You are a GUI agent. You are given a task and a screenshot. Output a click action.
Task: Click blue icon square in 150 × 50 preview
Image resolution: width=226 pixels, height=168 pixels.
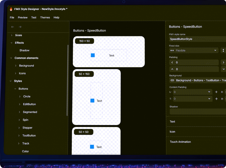[x=93, y=55]
